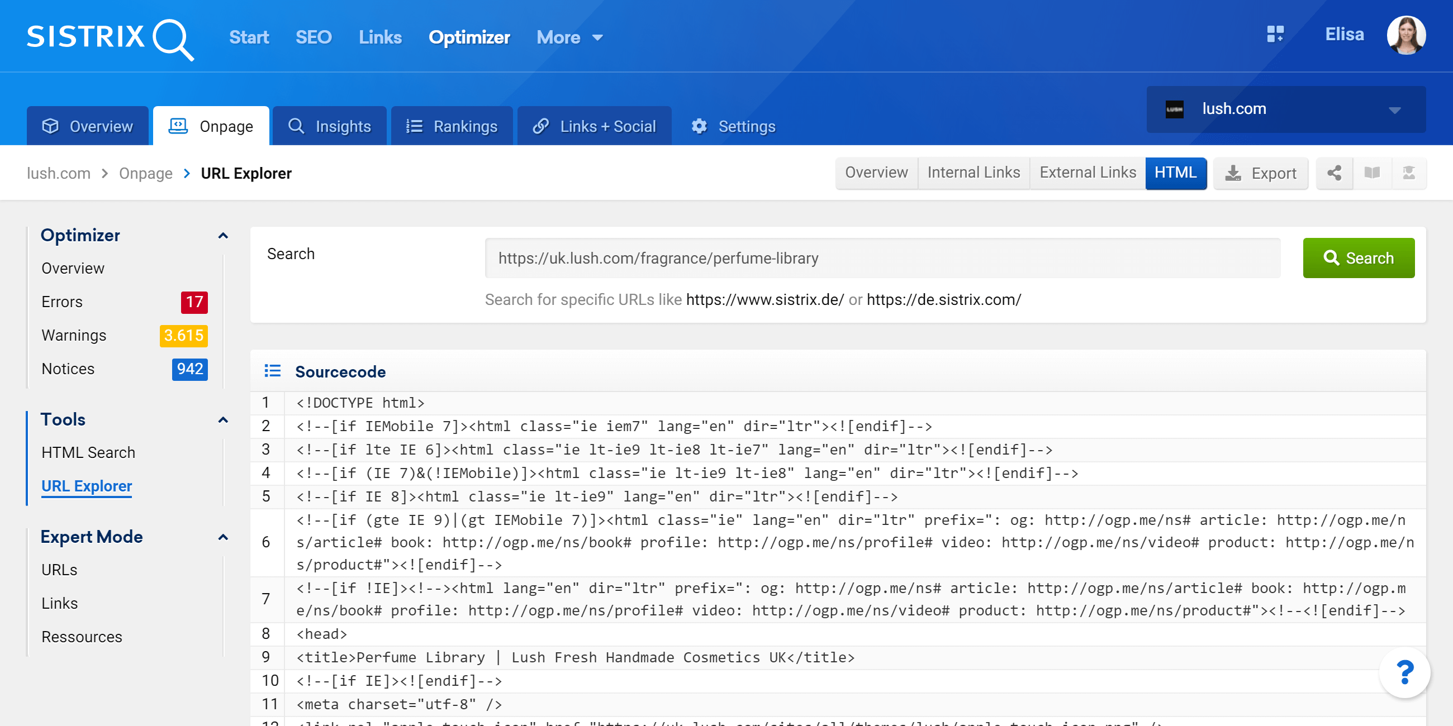The height and width of the screenshot is (726, 1453).
Task: Open the Settings tab
Action: pyautogui.click(x=733, y=126)
